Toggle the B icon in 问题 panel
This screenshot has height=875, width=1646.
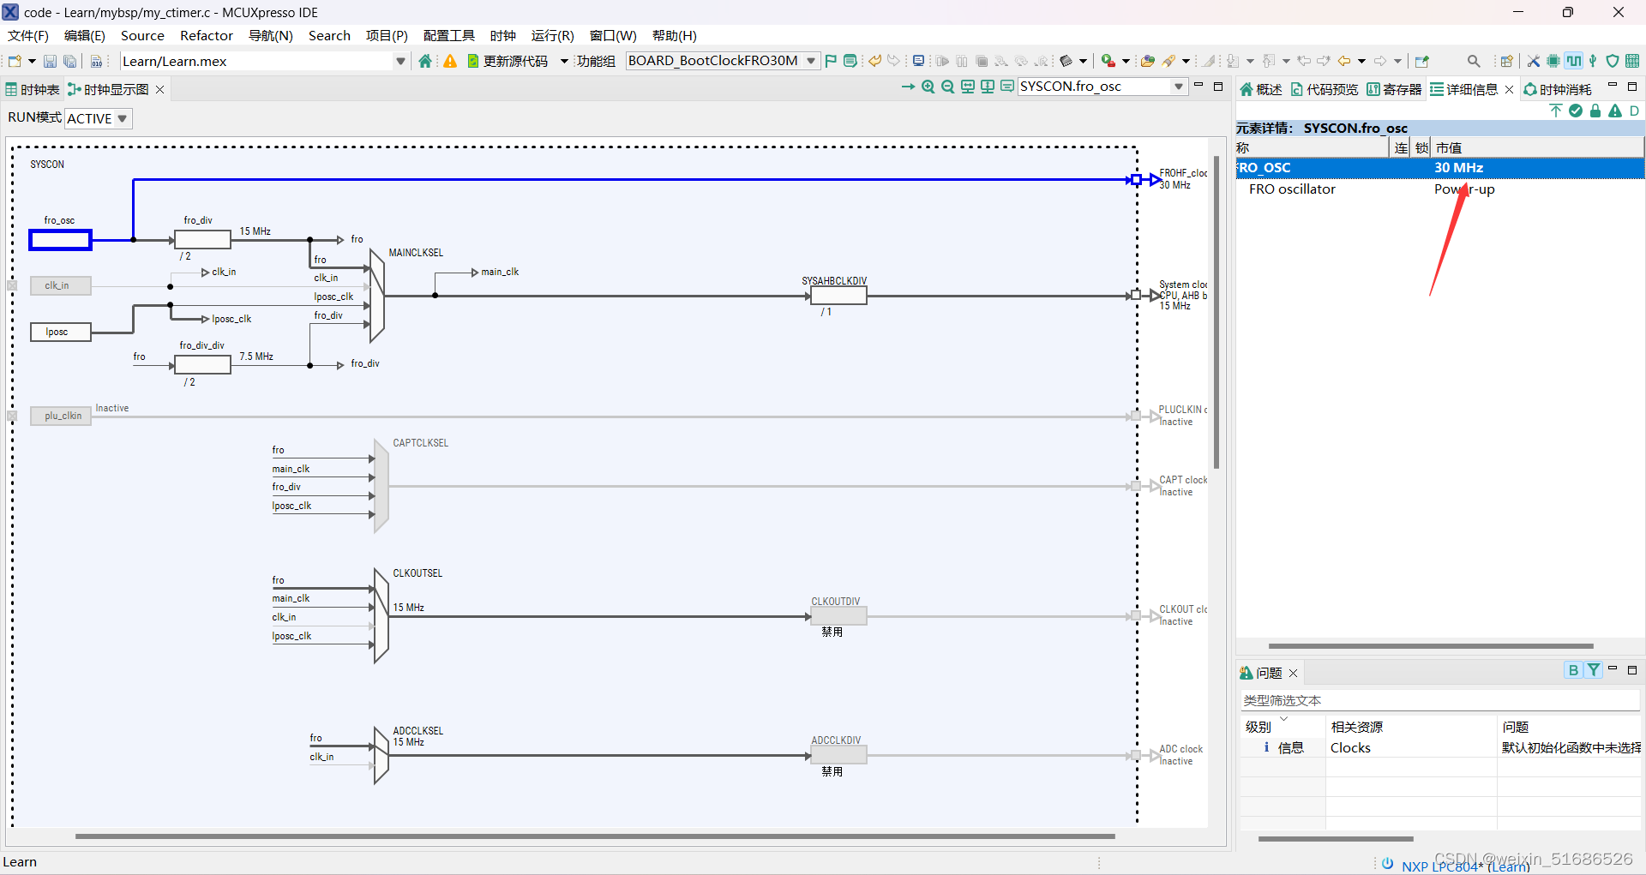(1573, 670)
